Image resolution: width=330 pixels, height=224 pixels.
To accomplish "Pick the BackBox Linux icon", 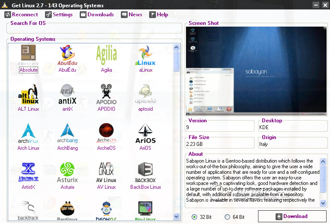I will [146, 172].
